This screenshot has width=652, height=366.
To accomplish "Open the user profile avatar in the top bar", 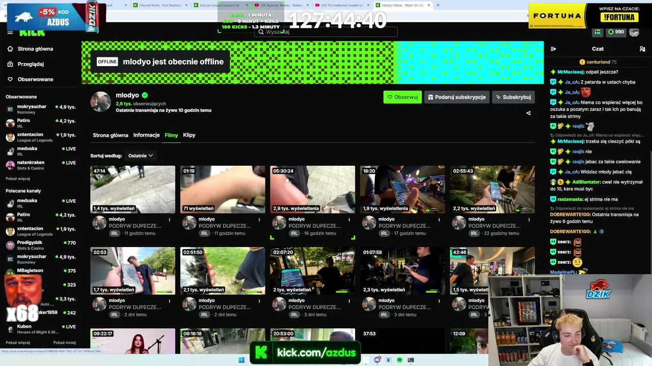I will pyautogui.click(x=634, y=32).
